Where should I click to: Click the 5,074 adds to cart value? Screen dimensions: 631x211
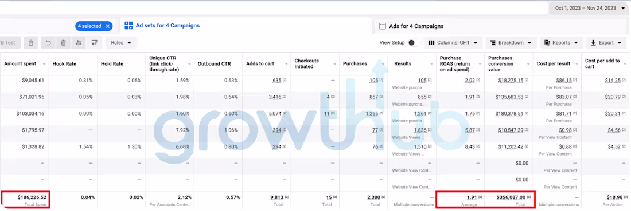coord(275,114)
